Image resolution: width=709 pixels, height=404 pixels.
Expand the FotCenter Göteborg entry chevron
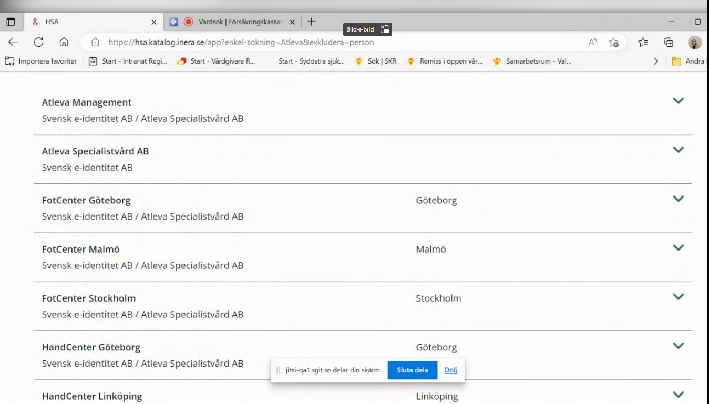pyautogui.click(x=678, y=199)
